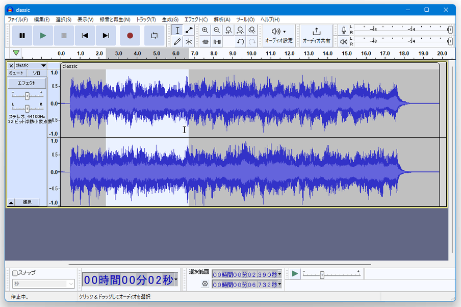Skip to start of the track
Viewport: 461px width, 307px height.
tap(85, 36)
